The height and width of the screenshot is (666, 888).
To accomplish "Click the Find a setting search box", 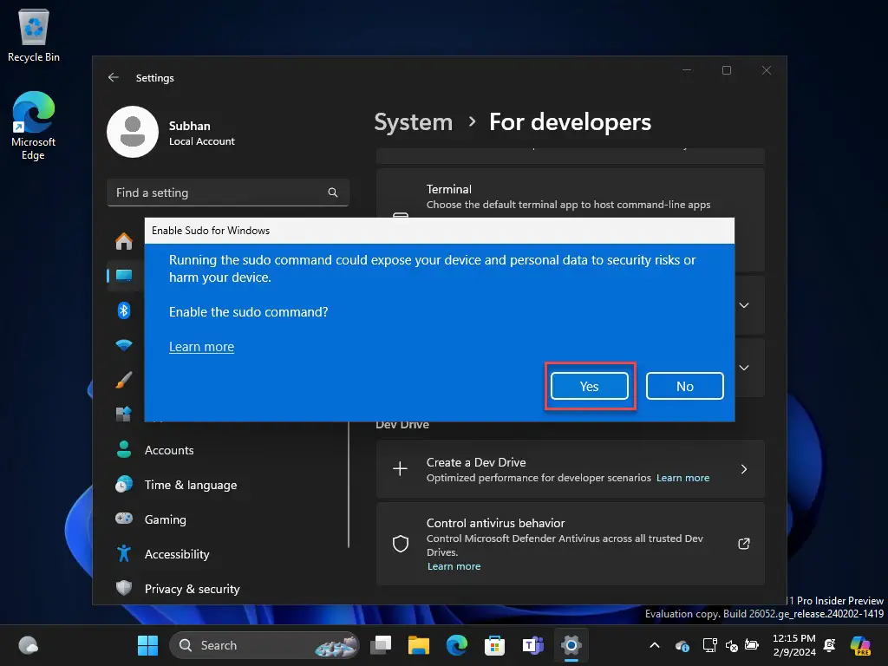I will point(228,193).
